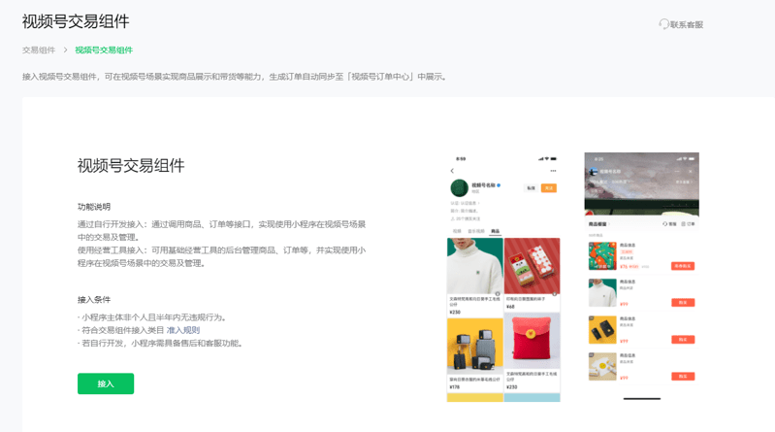The height and width of the screenshot is (432, 775).
Task: Click the 联系客服 headset icon
Action: [x=663, y=24]
